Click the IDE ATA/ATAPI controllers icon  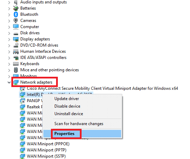pyautogui.click(x=16, y=58)
